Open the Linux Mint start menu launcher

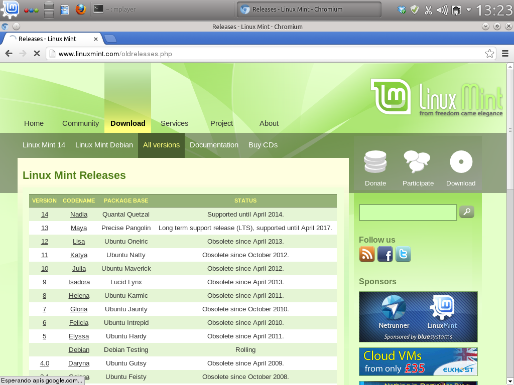(10, 9)
